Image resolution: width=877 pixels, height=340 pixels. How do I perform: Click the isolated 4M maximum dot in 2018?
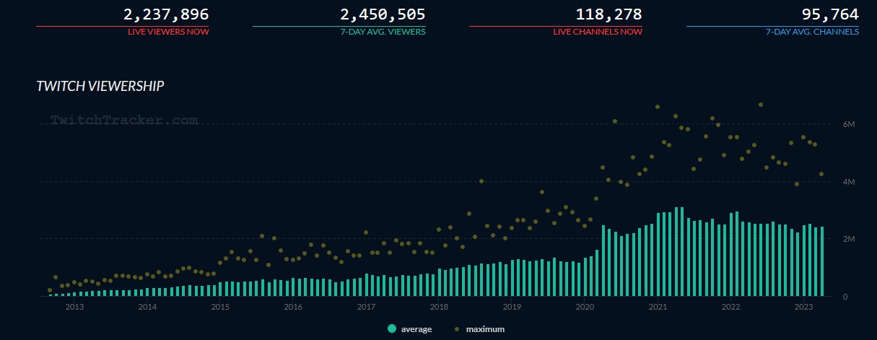[481, 181]
